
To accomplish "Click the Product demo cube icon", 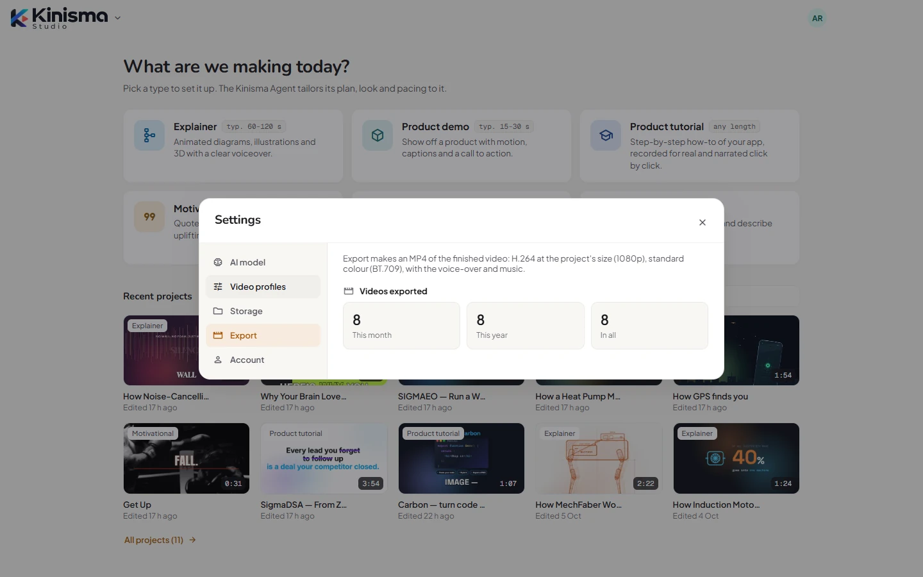I will [x=378, y=135].
